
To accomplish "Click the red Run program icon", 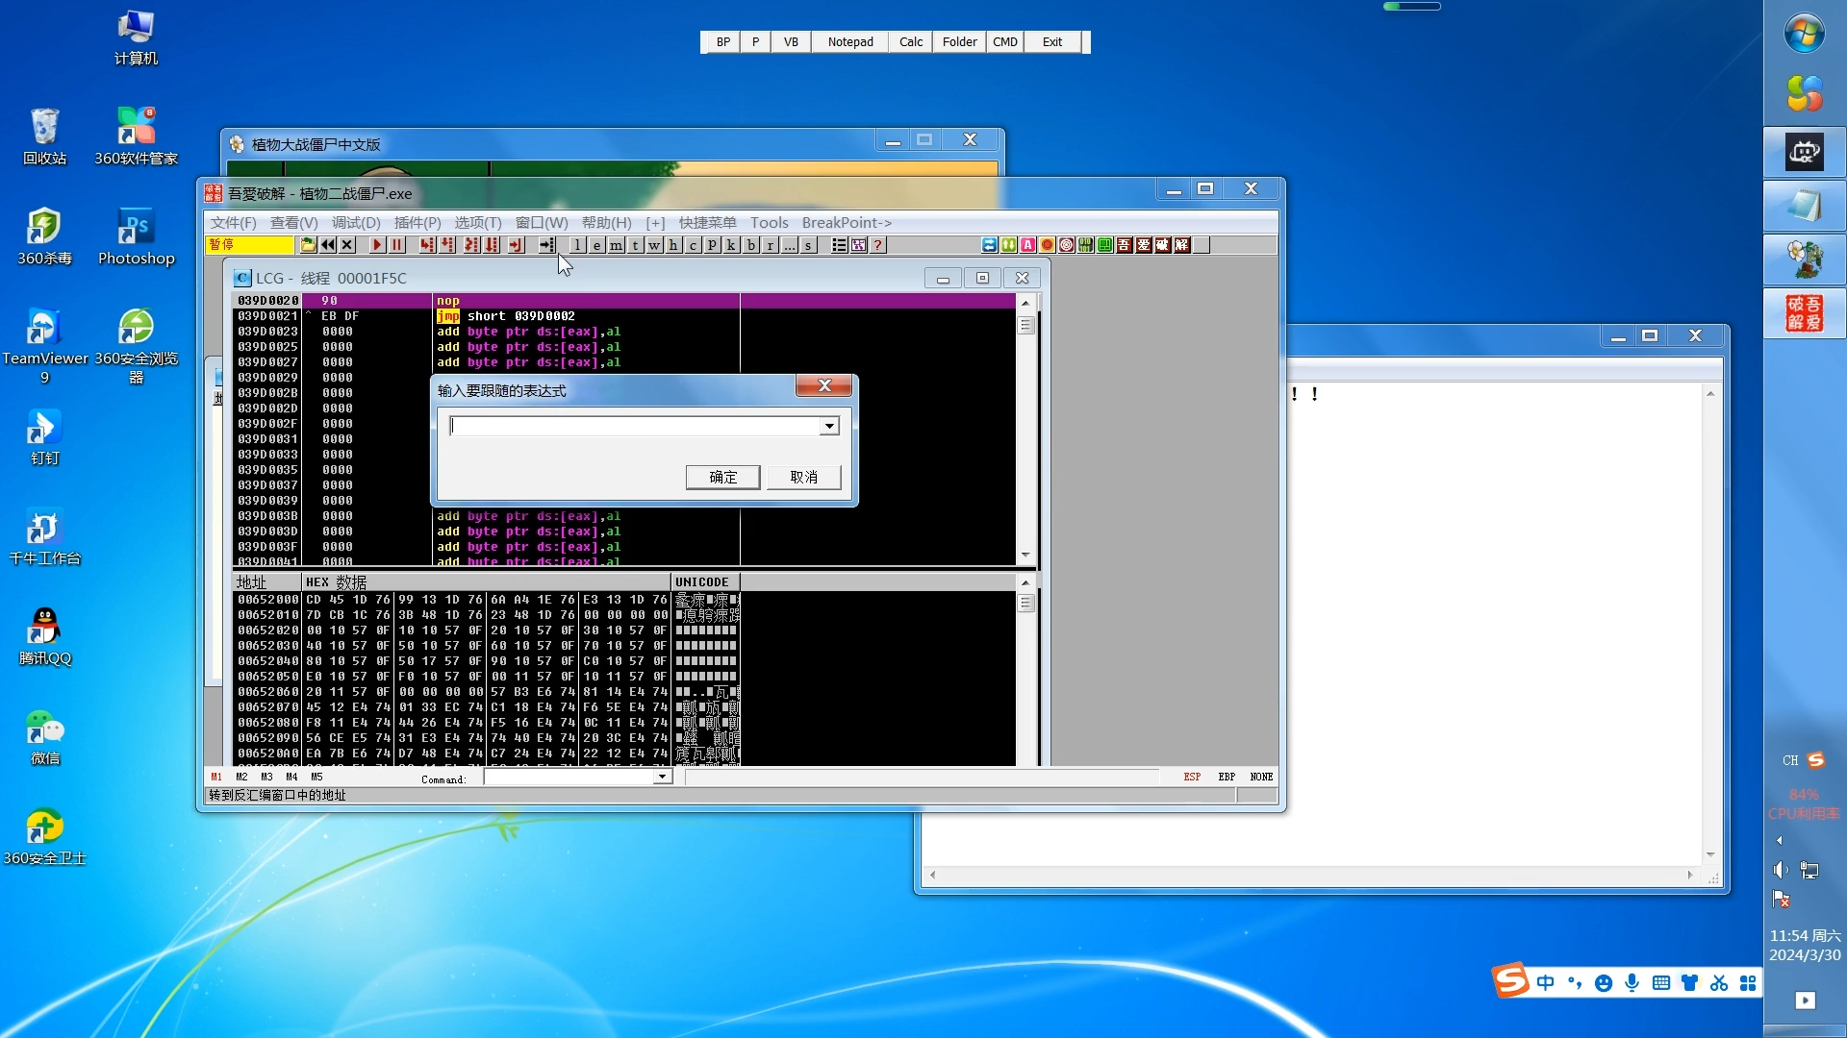I will 377,245.
